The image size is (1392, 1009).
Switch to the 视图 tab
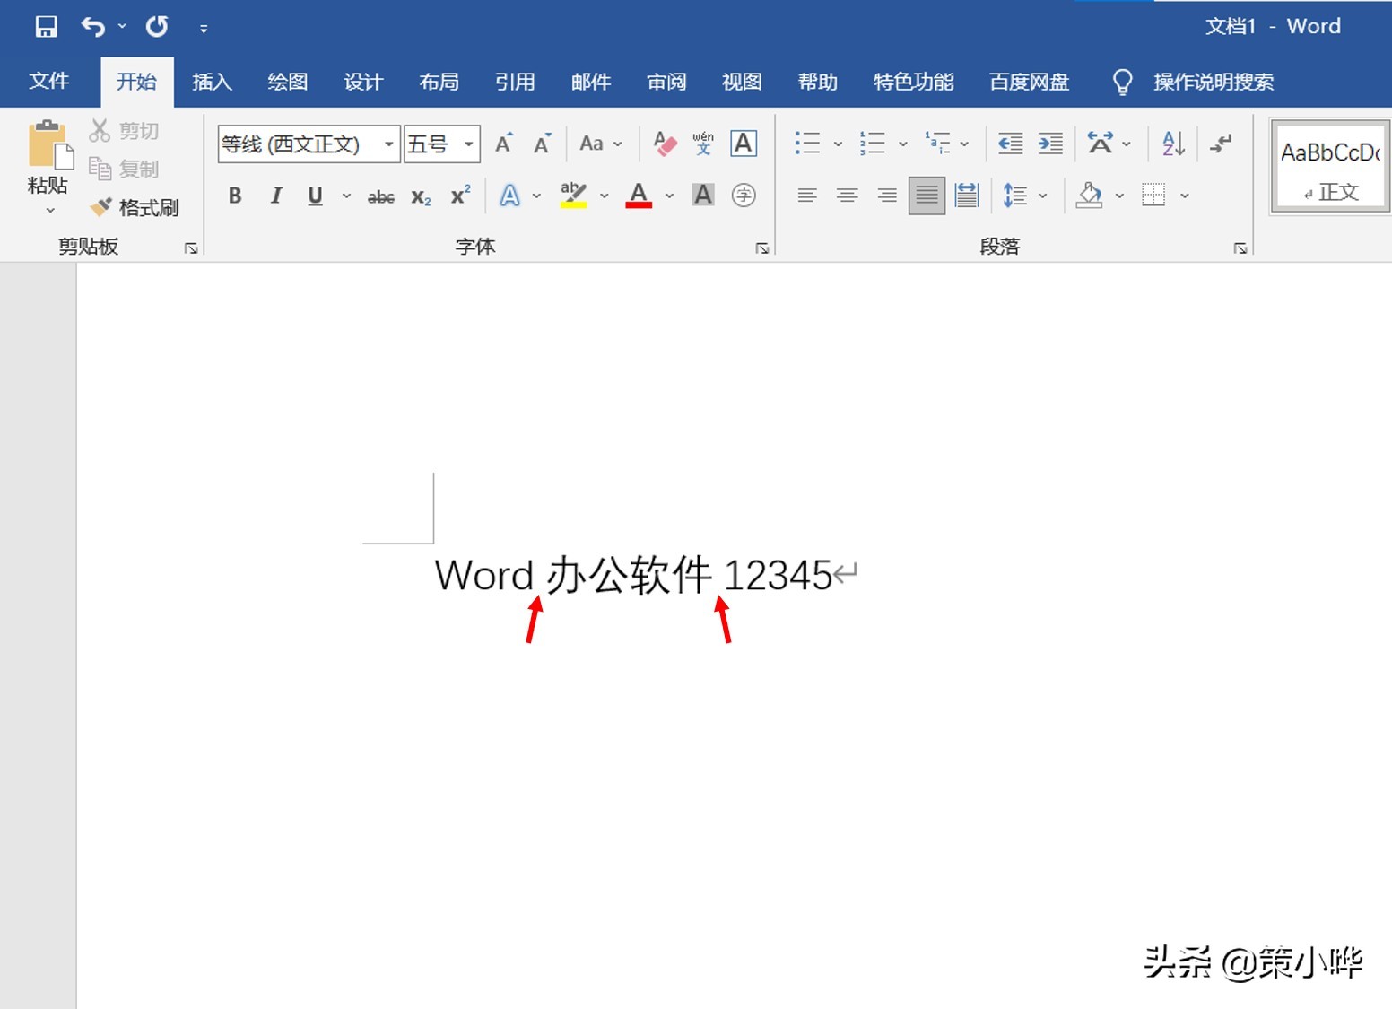[742, 82]
